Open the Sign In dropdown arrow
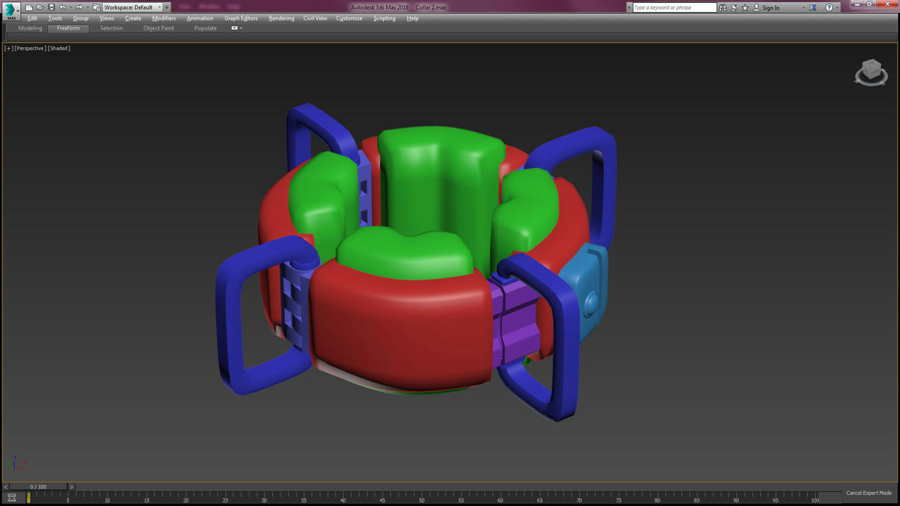The width and height of the screenshot is (900, 506). tap(804, 7)
